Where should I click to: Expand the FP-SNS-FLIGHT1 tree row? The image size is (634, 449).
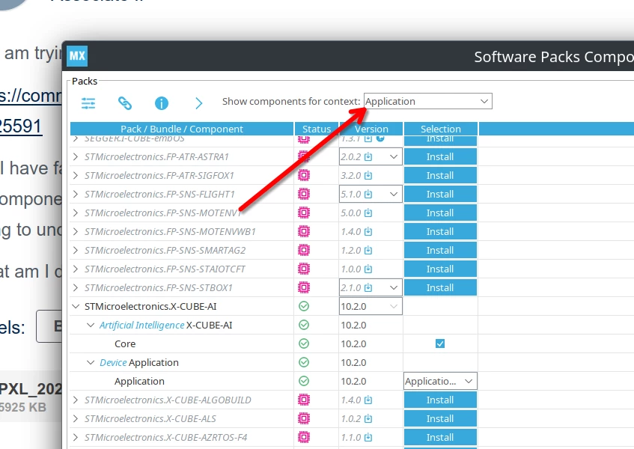coord(76,195)
